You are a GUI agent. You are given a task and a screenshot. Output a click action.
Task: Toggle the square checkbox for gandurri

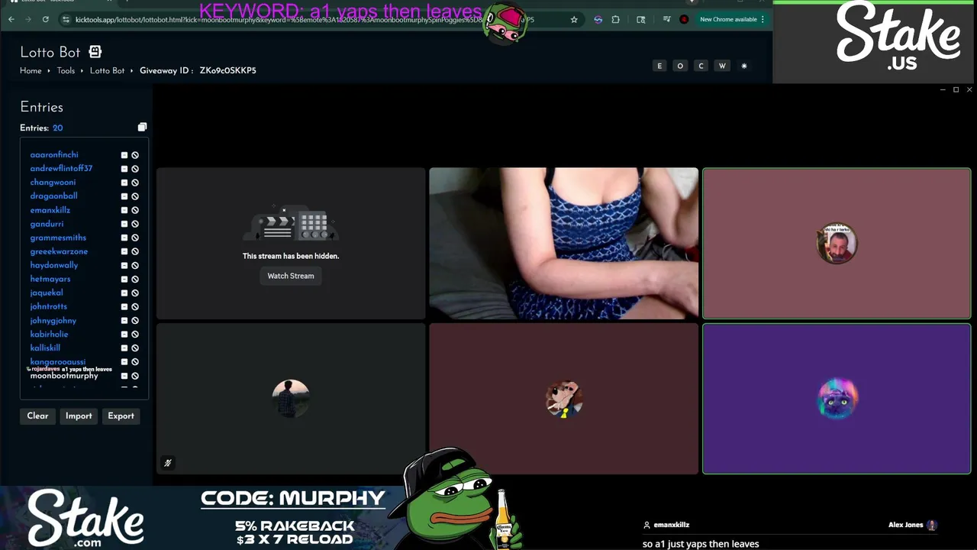point(124,224)
